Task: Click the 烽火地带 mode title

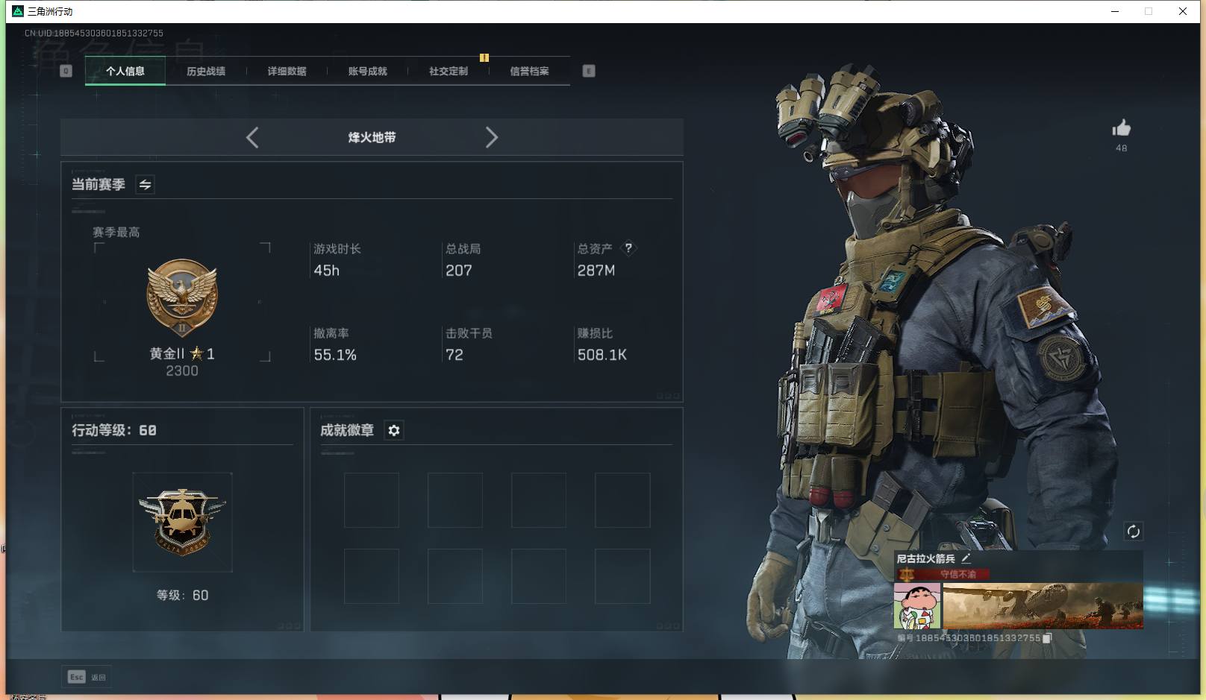Action: pos(372,137)
